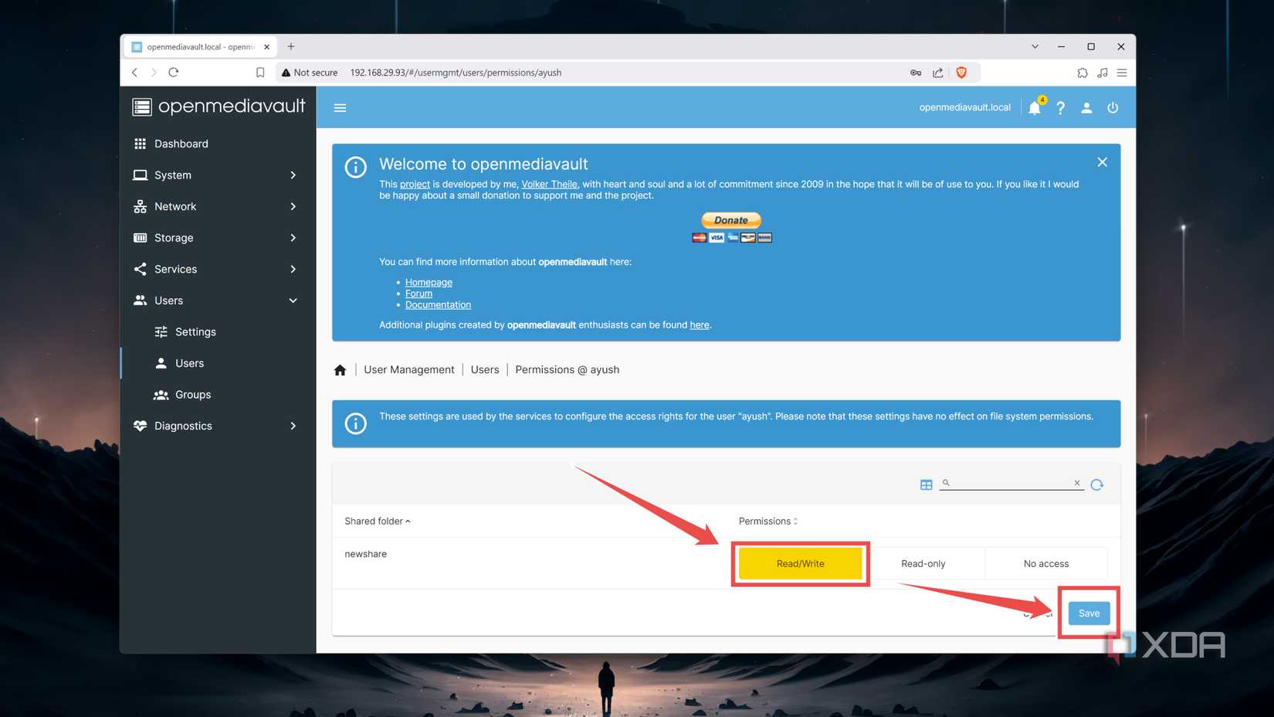
Task: Collapse the Users menu
Action: (218, 301)
